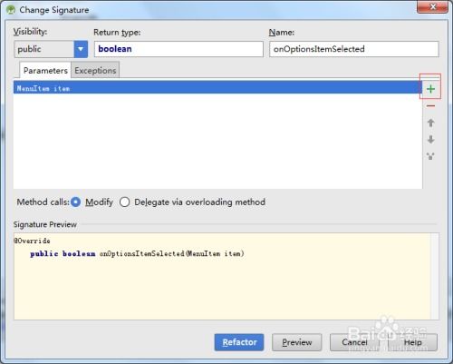Click the Preview button
The width and height of the screenshot is (453, 364).
coord(297,342)
